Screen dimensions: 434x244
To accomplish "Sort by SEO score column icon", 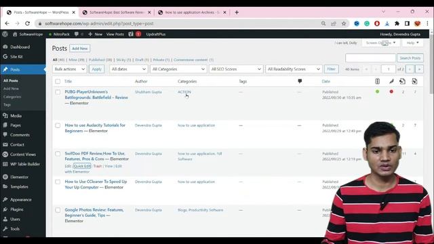I will coord(377,81).
